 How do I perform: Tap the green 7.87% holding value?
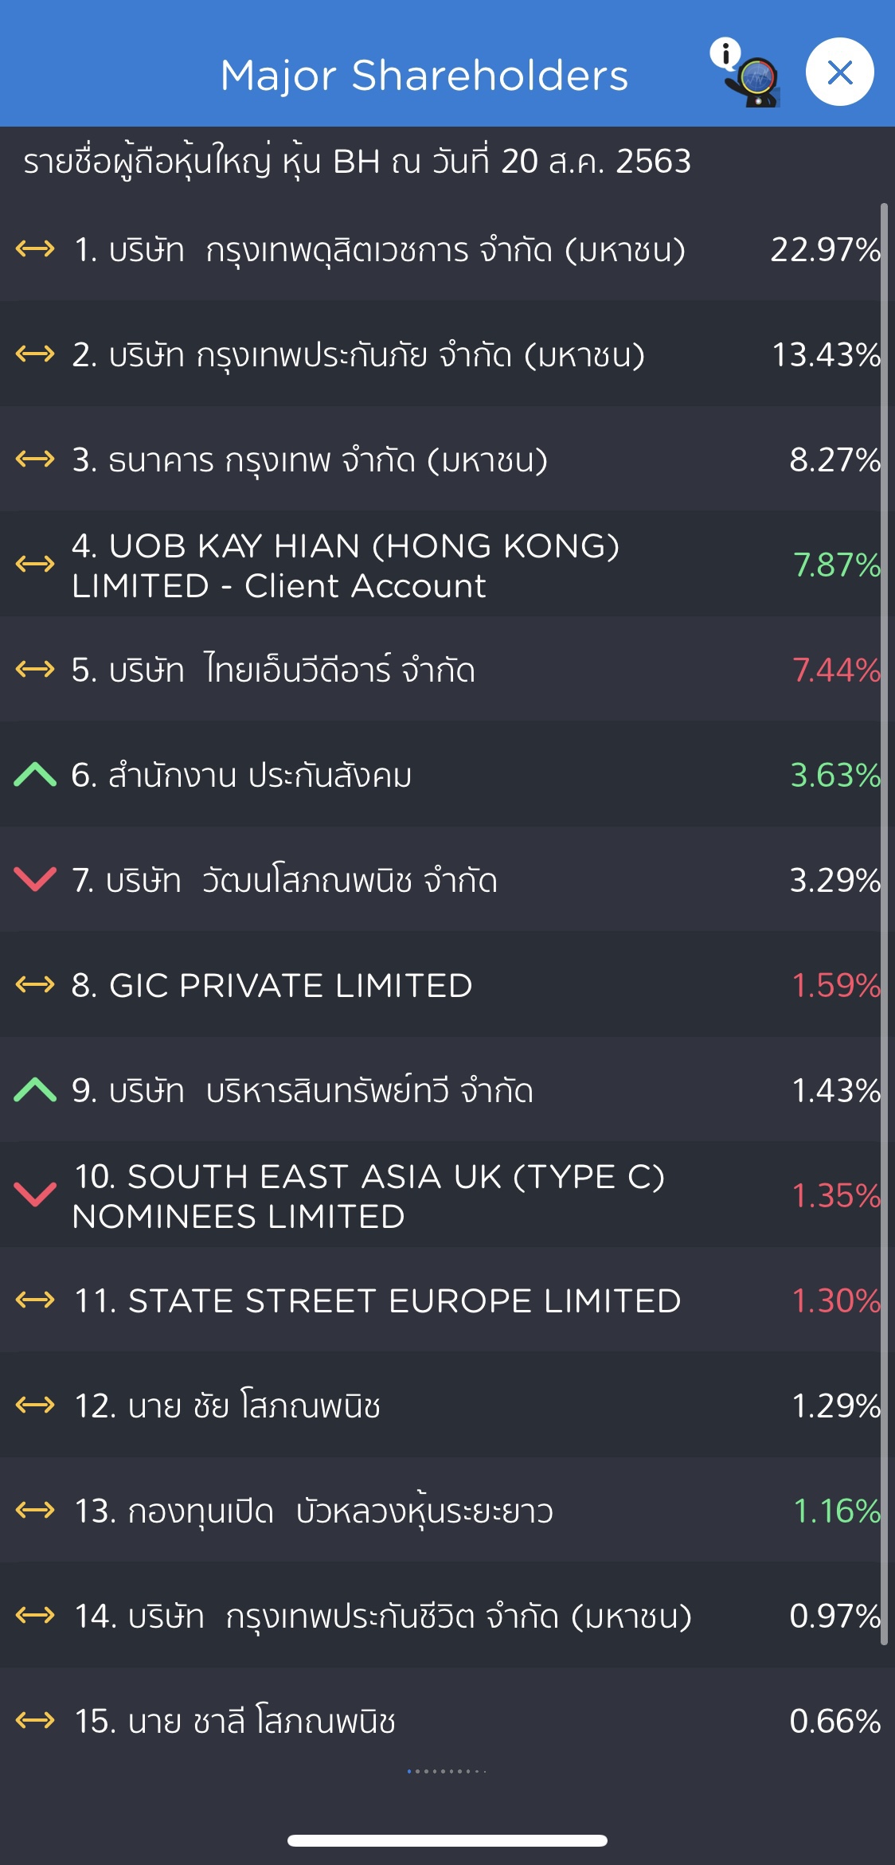coord(836,565)
